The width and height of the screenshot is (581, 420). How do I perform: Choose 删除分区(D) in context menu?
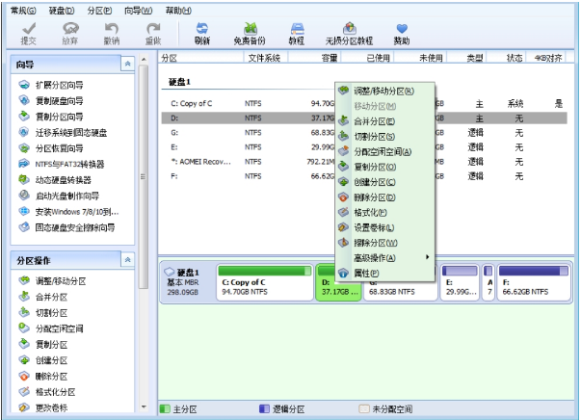(x=384, y=197)
